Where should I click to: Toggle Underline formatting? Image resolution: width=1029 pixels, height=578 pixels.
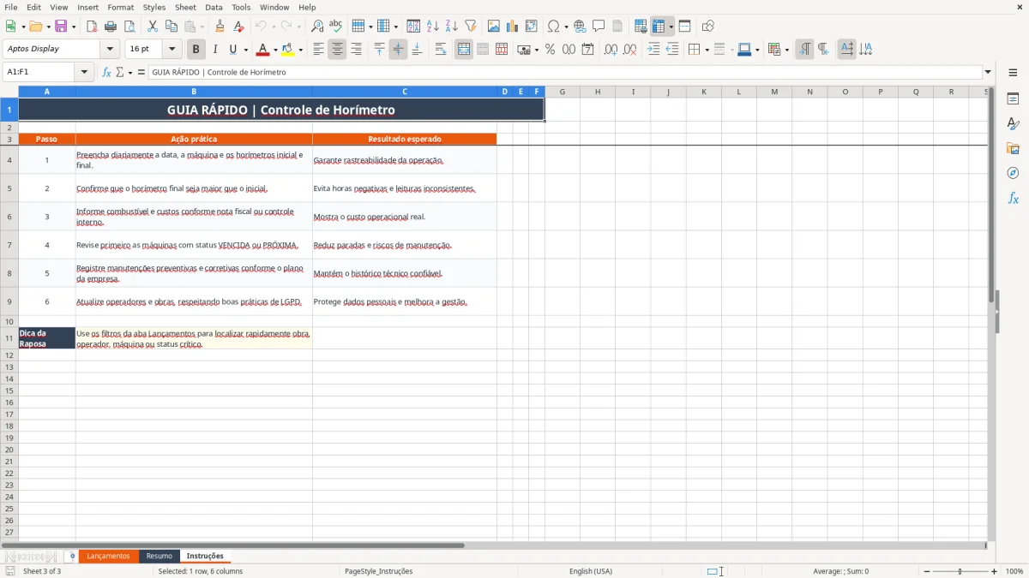pos(232,50)
